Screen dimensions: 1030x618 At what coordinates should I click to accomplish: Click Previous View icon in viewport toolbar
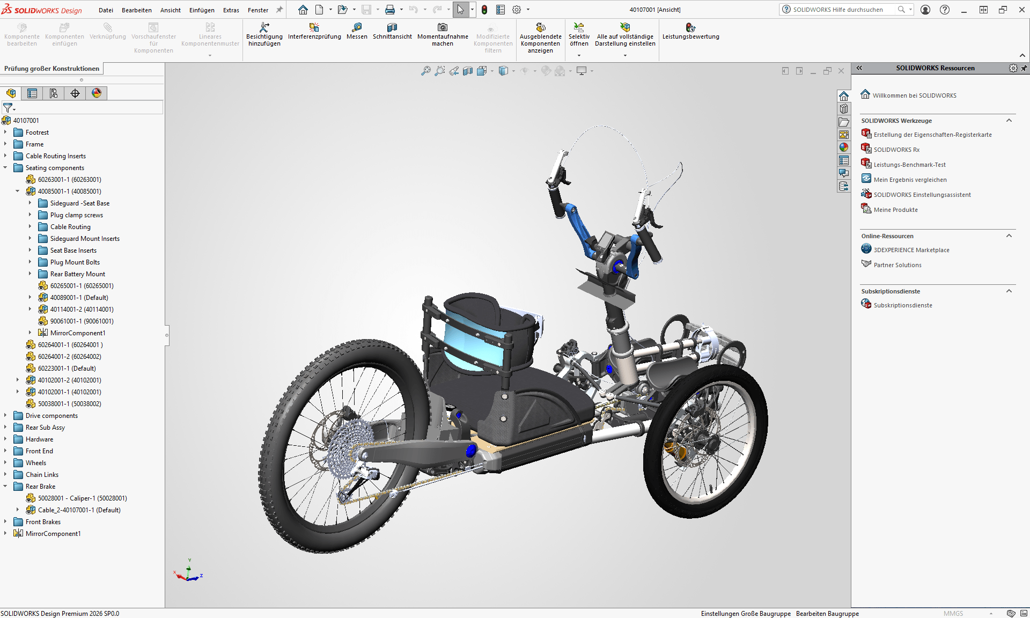pos(454,71)
